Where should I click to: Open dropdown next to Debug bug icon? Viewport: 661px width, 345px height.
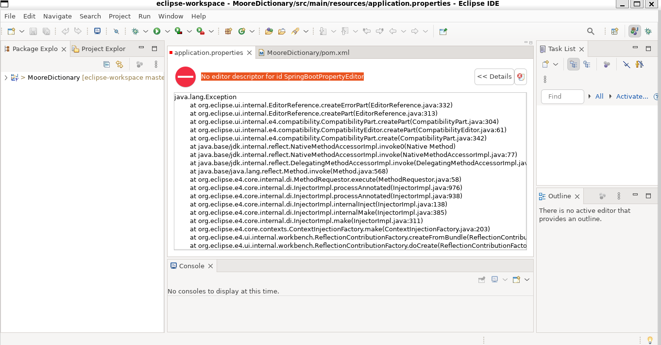pos(145,31)
